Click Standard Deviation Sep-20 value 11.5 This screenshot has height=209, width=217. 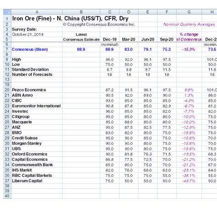pos(167,70)
